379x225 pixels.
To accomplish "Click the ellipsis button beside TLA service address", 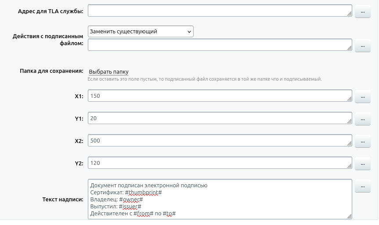I will tap(362, 11).
